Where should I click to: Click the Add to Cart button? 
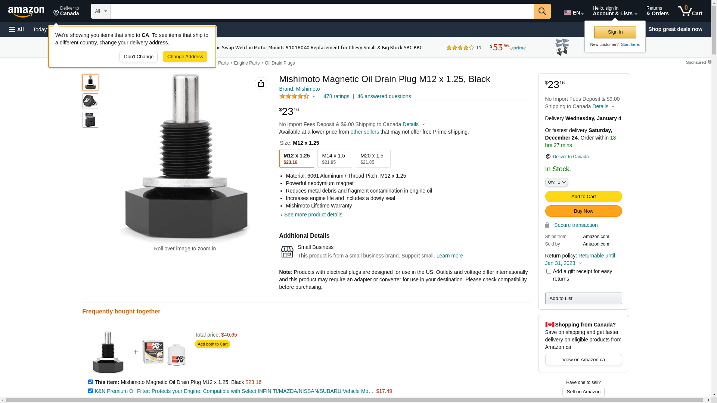[583, 196]
